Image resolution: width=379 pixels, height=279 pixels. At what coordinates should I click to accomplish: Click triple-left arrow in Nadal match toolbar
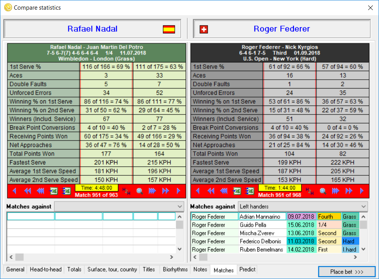coord(40,191)
